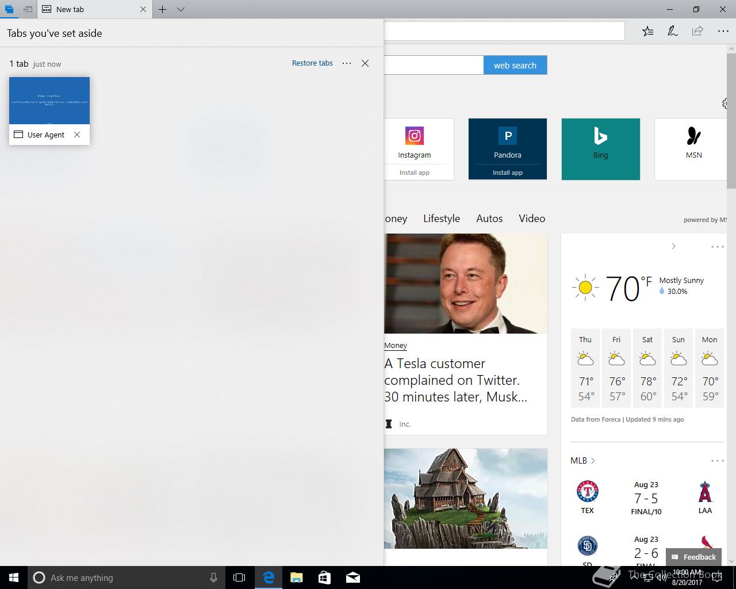
Task: Click the Edge taskbar icon
Action: 269,577
